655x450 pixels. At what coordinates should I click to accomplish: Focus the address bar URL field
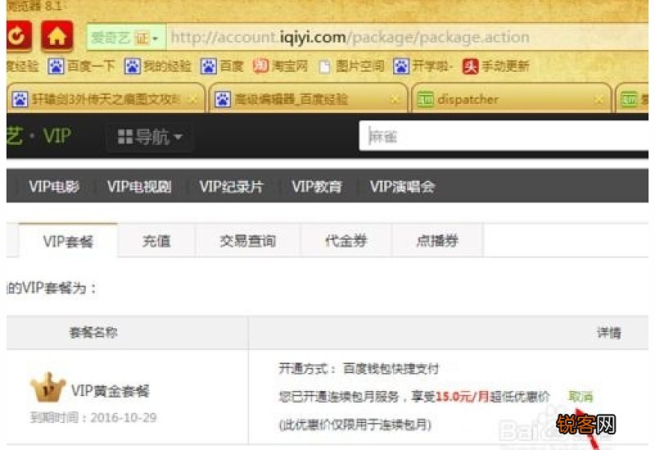coord(407,38)
